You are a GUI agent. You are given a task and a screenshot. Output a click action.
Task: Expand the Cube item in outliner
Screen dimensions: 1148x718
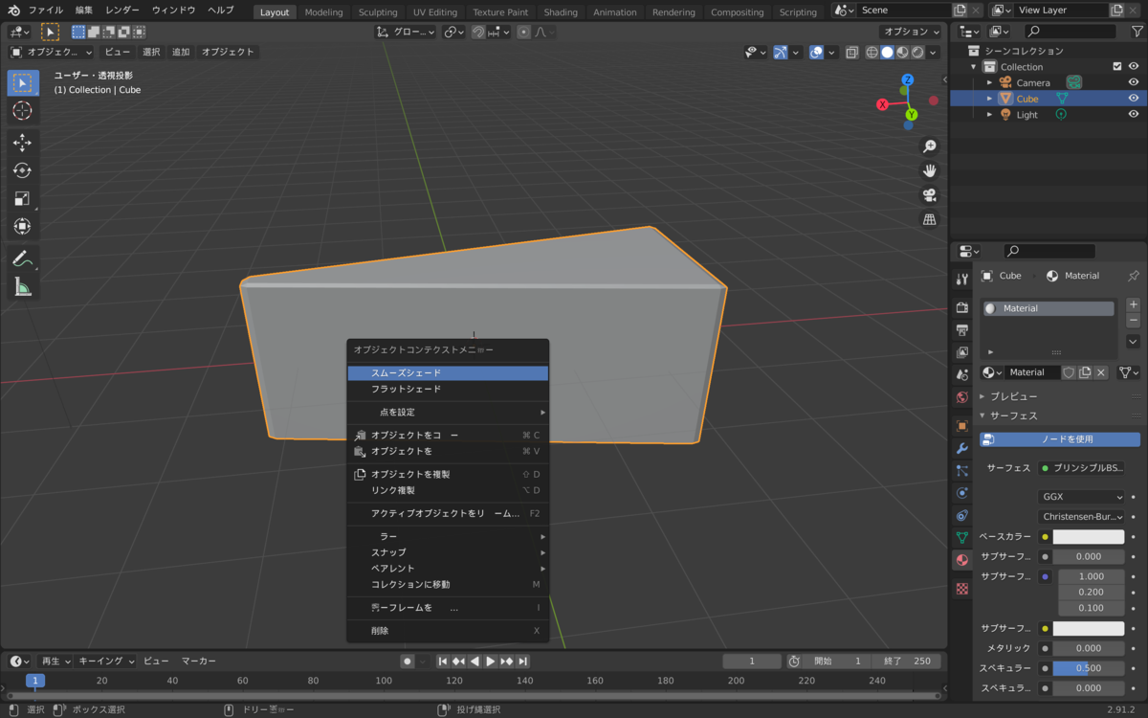(990, 99)
